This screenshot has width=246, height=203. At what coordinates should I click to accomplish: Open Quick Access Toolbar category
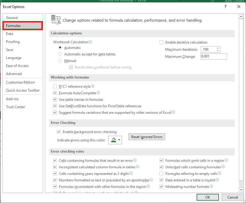(23, 90)
